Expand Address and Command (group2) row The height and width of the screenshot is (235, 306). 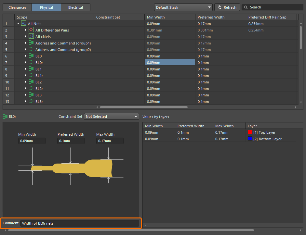pyautogui.click(x=26, y=50)
